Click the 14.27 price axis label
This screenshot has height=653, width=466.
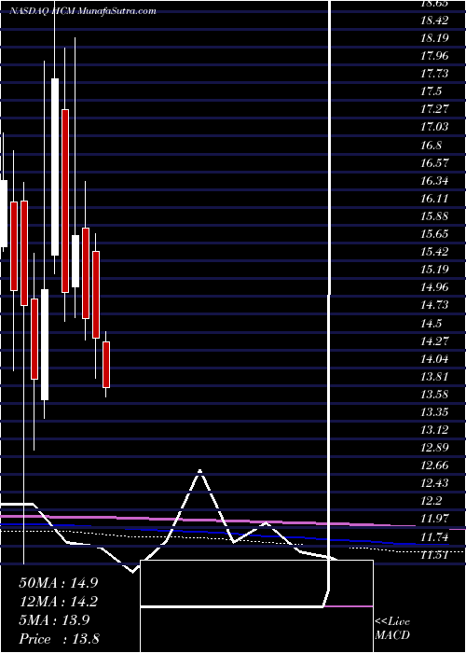pos(434,341)
